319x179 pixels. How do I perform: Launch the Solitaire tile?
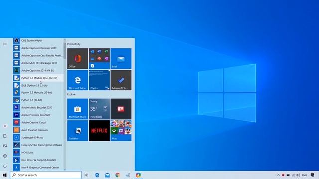78,131
